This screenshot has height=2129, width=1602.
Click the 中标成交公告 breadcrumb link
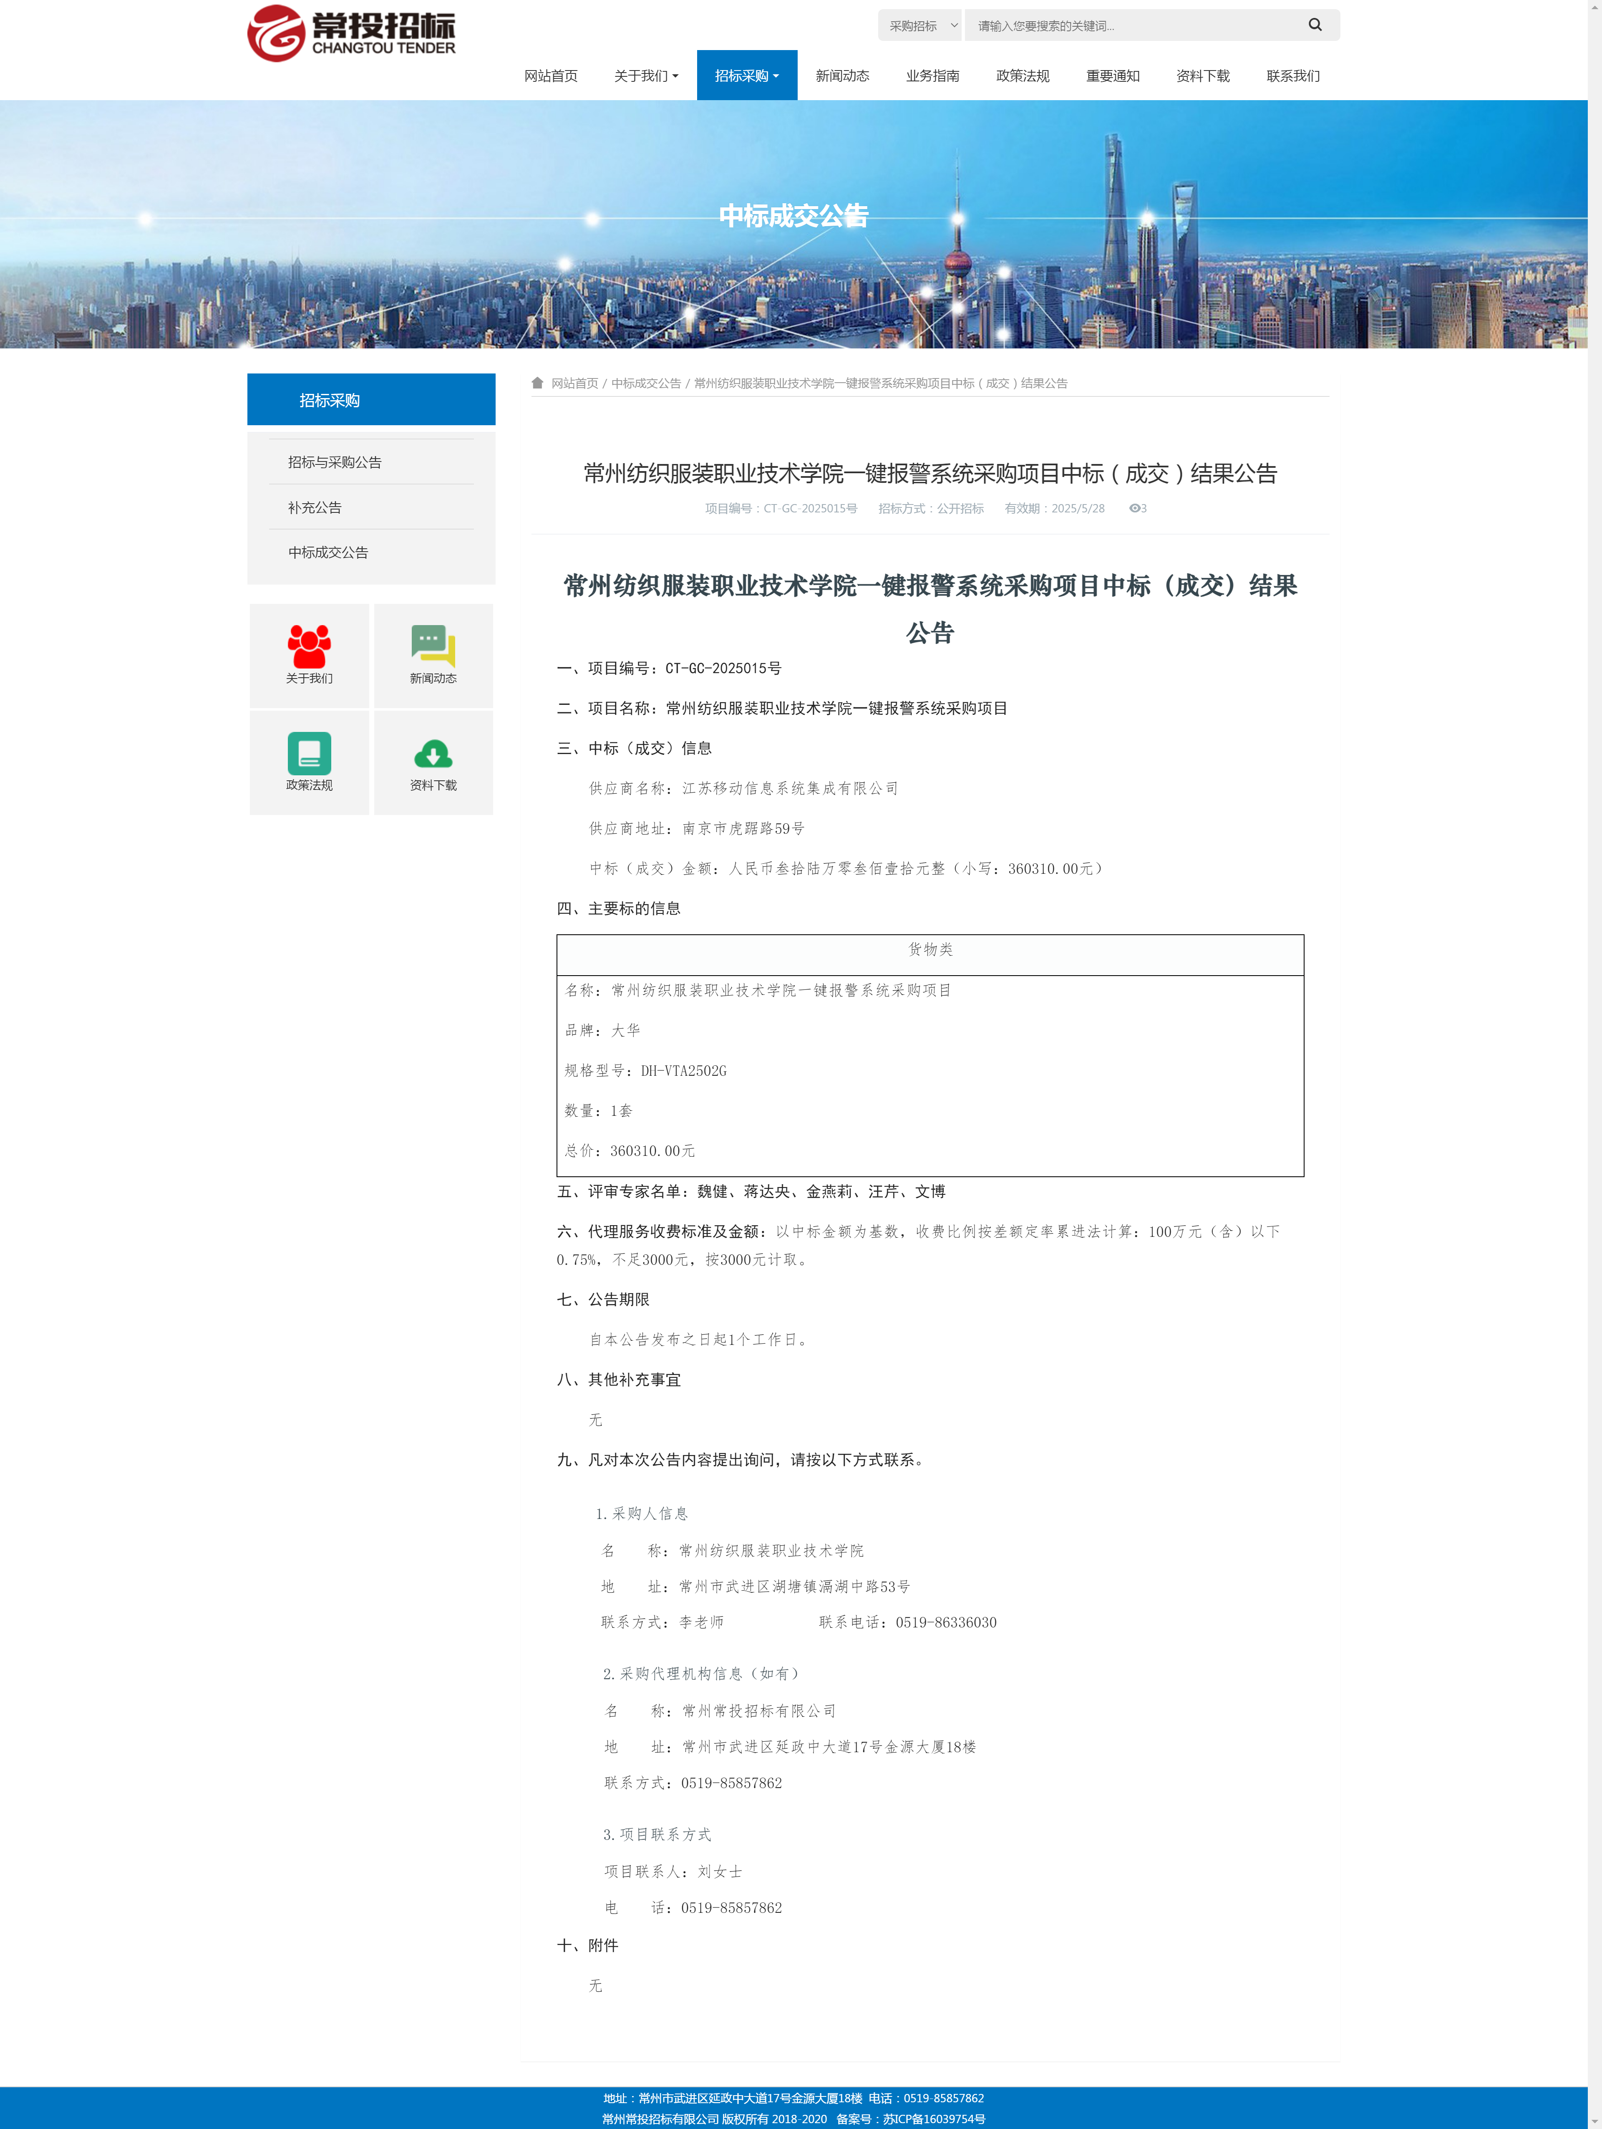click(646, 383)
